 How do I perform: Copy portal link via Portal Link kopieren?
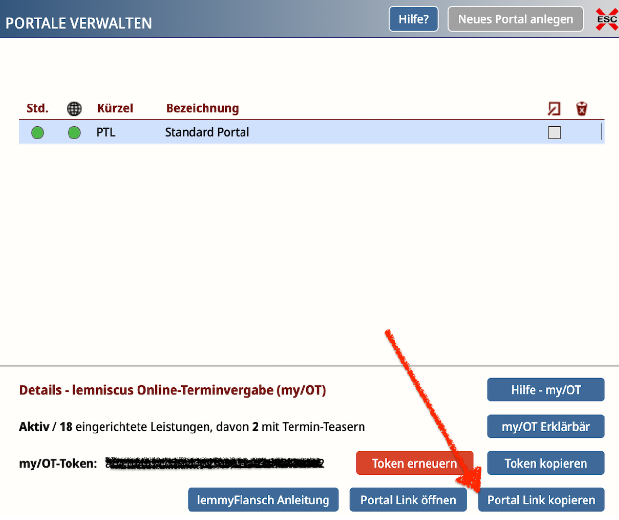pos(541,500)
